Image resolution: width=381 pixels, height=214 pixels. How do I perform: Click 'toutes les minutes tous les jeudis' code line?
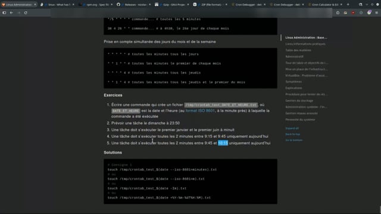154,73
